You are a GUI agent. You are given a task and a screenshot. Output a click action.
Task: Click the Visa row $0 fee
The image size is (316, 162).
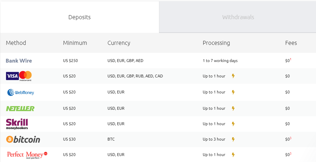(x=287, y=76)
